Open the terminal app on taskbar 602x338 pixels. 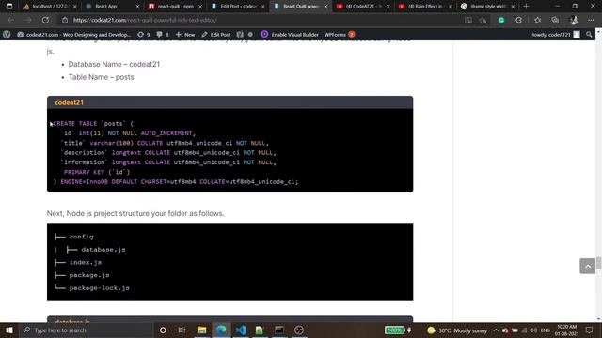(x=279, y=330)
